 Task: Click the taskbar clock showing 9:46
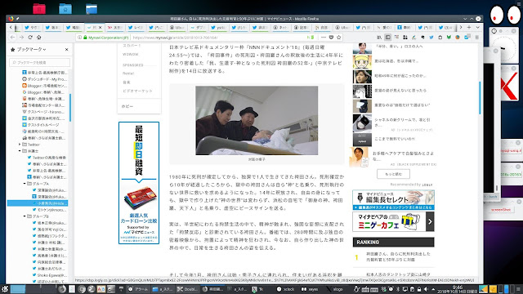point(457,289)
